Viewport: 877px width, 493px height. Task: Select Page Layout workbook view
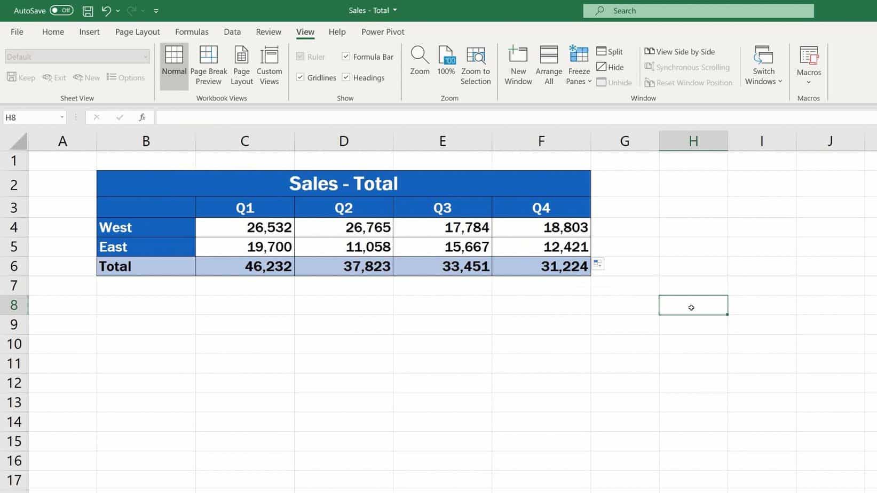tap(241, 64)
